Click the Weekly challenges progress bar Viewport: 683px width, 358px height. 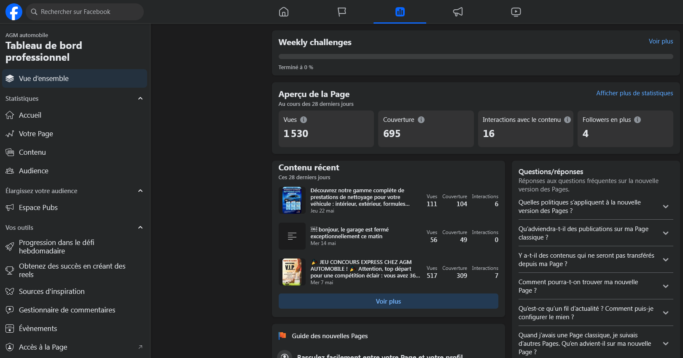[x=476, y=57]
